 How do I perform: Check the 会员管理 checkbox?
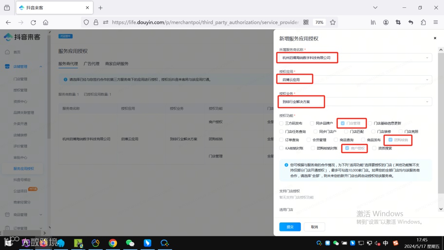308,140
